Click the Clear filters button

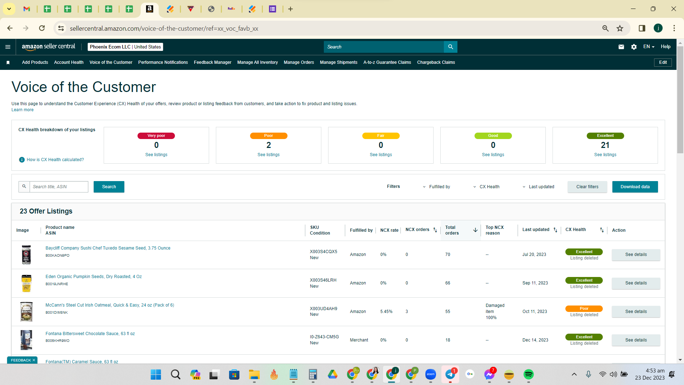pos(587,187)
